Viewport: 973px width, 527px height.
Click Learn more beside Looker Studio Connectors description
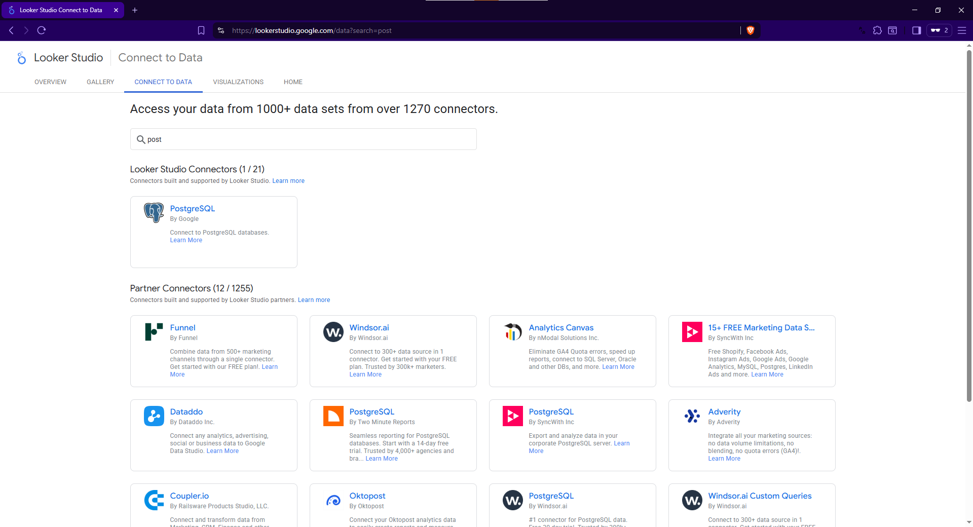tap(288, 181)
